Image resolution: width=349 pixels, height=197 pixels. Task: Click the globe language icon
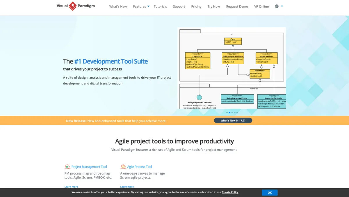(277, 6)
